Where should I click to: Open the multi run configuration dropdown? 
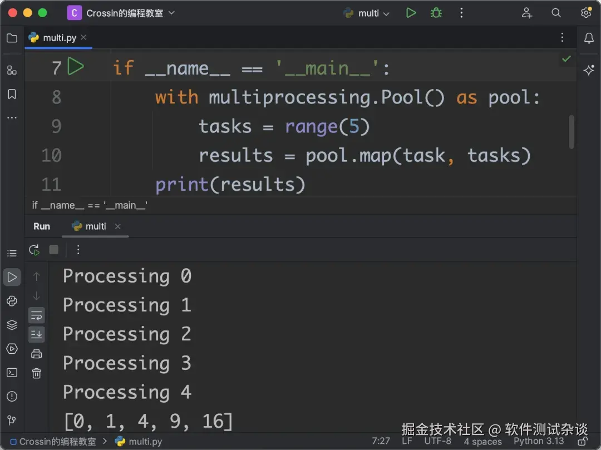tap(366, 13)
